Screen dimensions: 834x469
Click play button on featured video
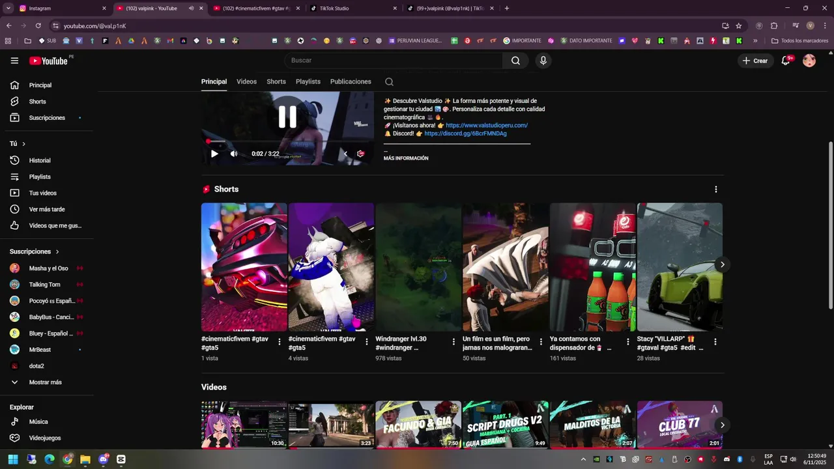coord(214,154)
